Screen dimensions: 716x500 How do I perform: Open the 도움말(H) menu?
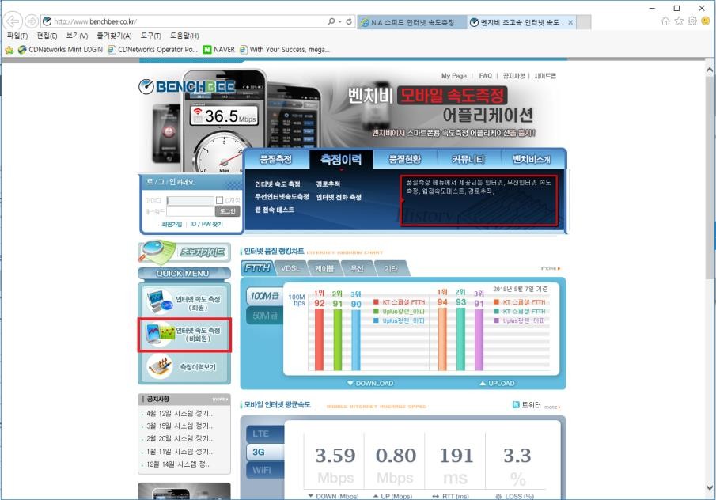184,36
